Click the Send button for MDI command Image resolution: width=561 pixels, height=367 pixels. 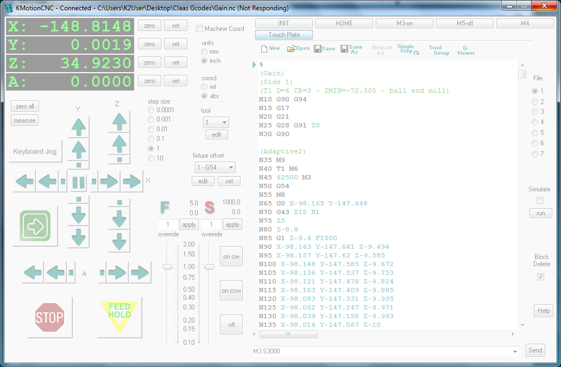pos(535,350)
